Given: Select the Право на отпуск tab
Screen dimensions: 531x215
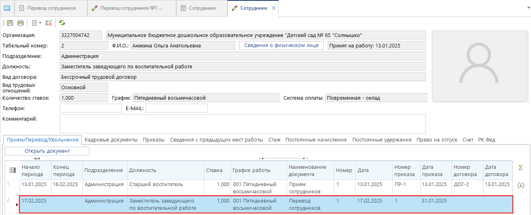Looking at the screenshot, I should tap(437, 139).
